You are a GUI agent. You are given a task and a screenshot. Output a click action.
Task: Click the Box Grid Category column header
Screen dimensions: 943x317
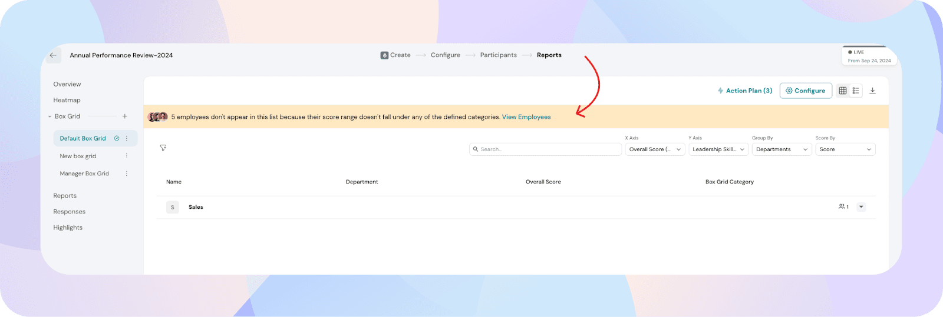730,182
